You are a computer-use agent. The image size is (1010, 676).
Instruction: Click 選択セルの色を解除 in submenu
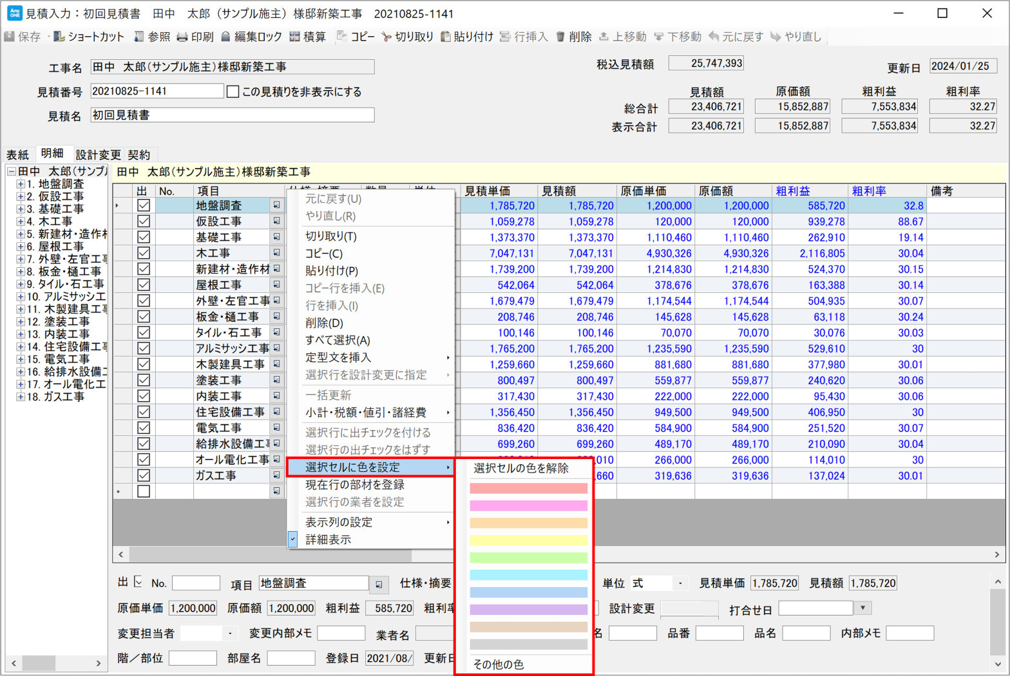tap(521, 468)
